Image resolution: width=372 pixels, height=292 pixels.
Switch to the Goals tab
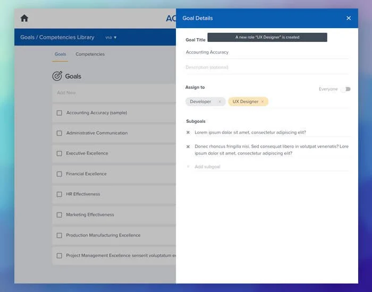(60, 54)
